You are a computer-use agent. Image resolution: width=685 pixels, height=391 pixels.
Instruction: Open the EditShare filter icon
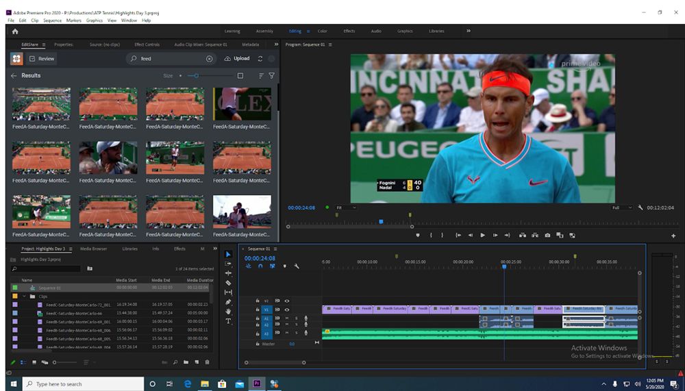click(272, 75)
